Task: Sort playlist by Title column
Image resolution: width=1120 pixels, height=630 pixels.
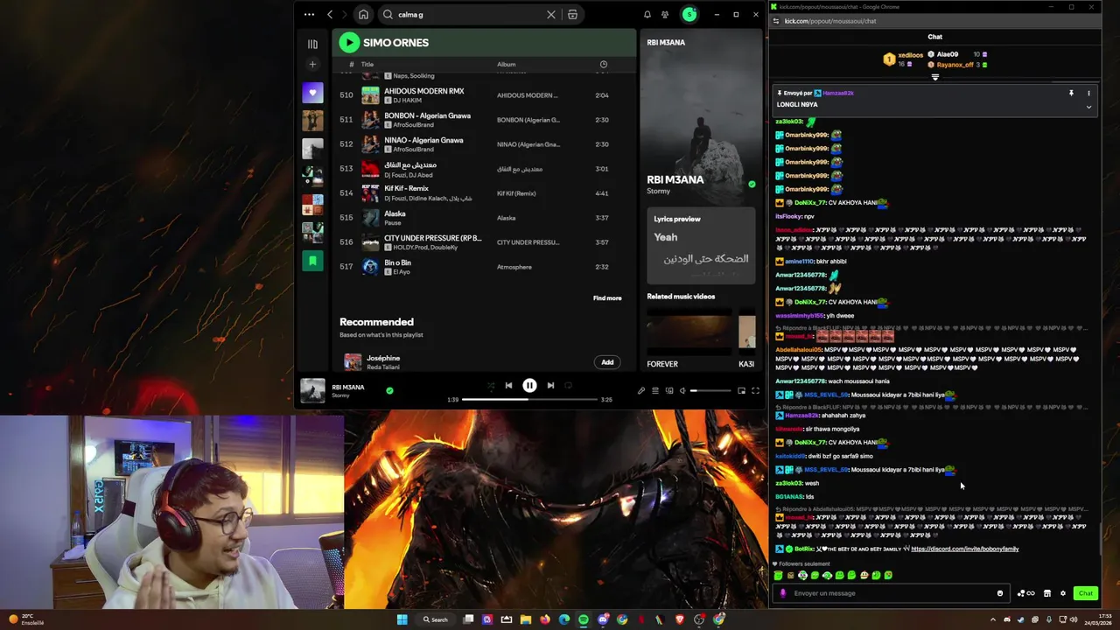Action: (x=367, y=64)
